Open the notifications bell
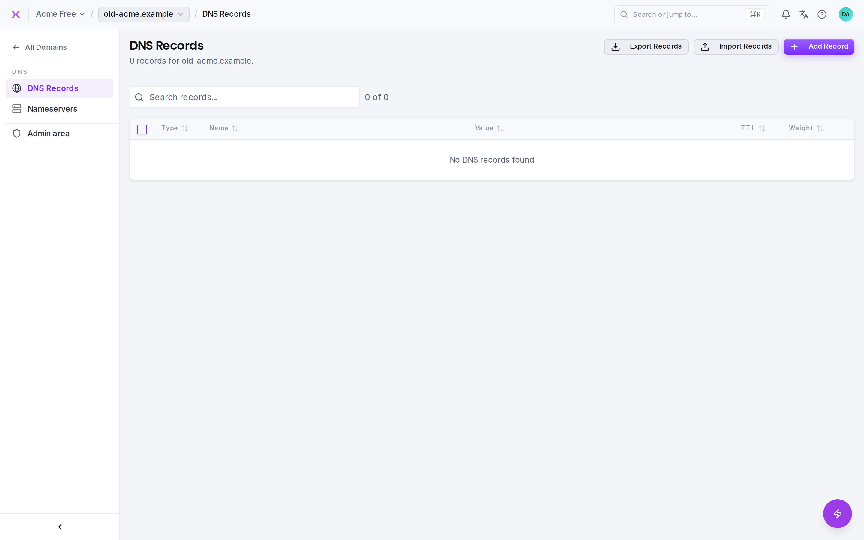Image resolution: width=864 pixels, height=540 pixels. pyautogui.click(x=786, y=14)
